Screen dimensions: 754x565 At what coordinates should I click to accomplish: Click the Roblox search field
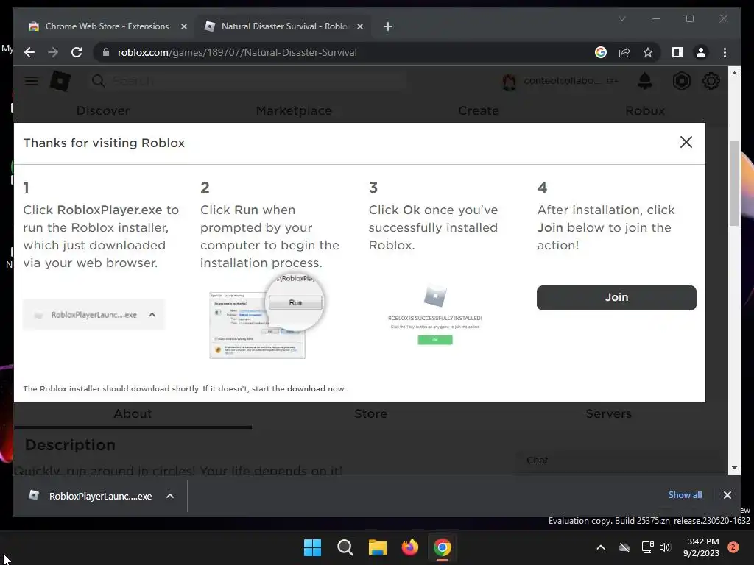[x=247, y=81]
